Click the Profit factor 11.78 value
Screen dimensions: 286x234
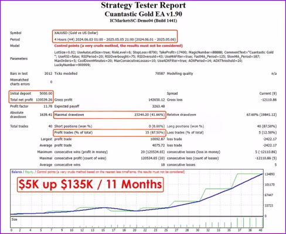[x=48, y=106]
